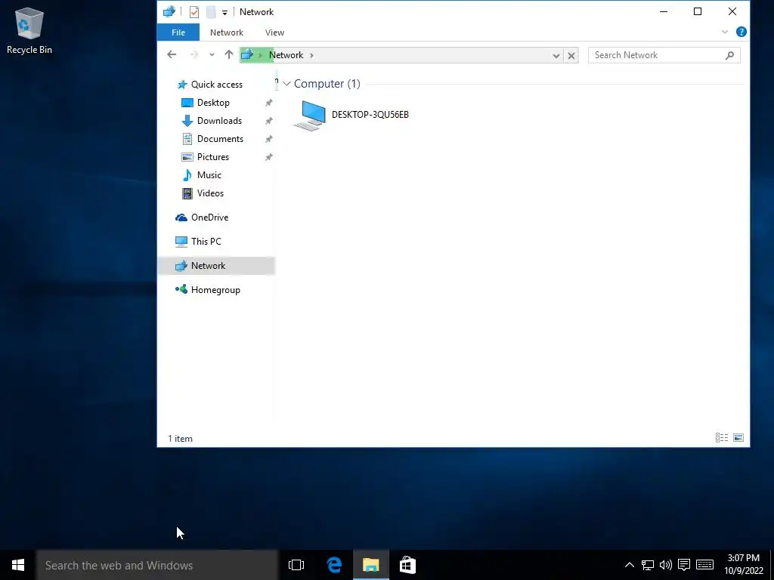Viewport: 774px width, 580px height.
Task: Click the network status tray icon
Action: (x=648, y=565)
